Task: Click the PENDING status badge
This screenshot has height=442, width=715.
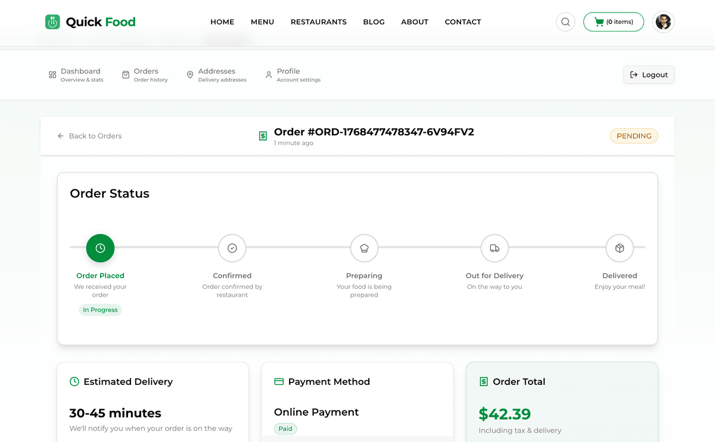Action: click(634, 136)
